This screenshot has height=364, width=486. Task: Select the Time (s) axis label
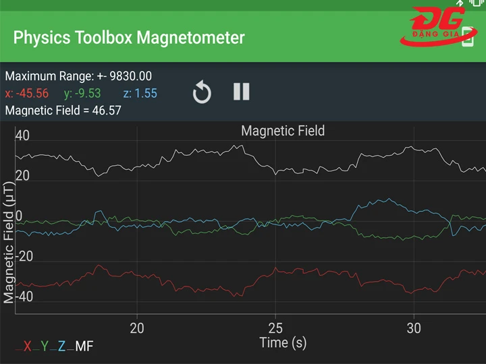[283, 342]
